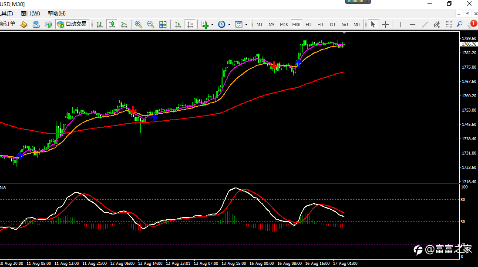Click the MetaTrader Market gold tag icon

[x=24, y=24]
